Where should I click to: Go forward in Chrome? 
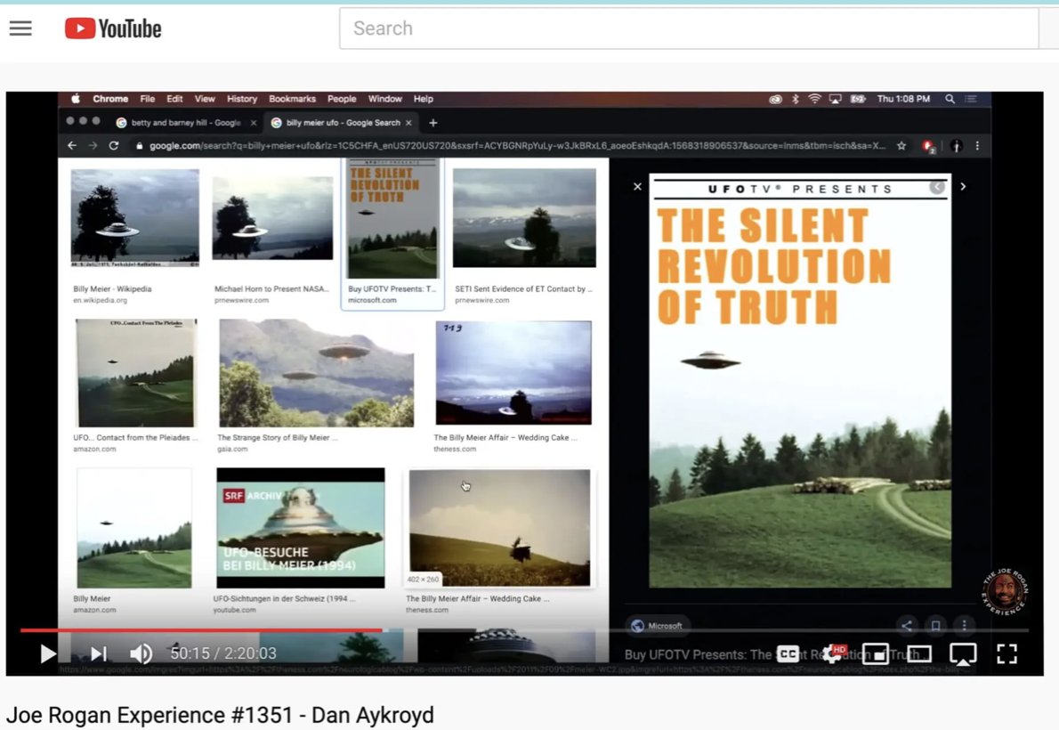93,145
